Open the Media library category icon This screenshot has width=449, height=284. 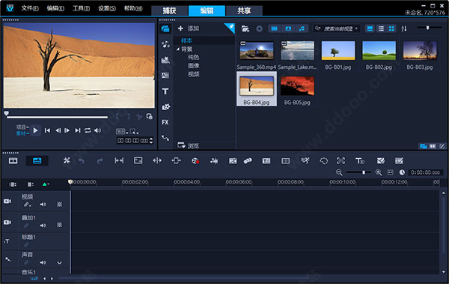pos(165,29)
